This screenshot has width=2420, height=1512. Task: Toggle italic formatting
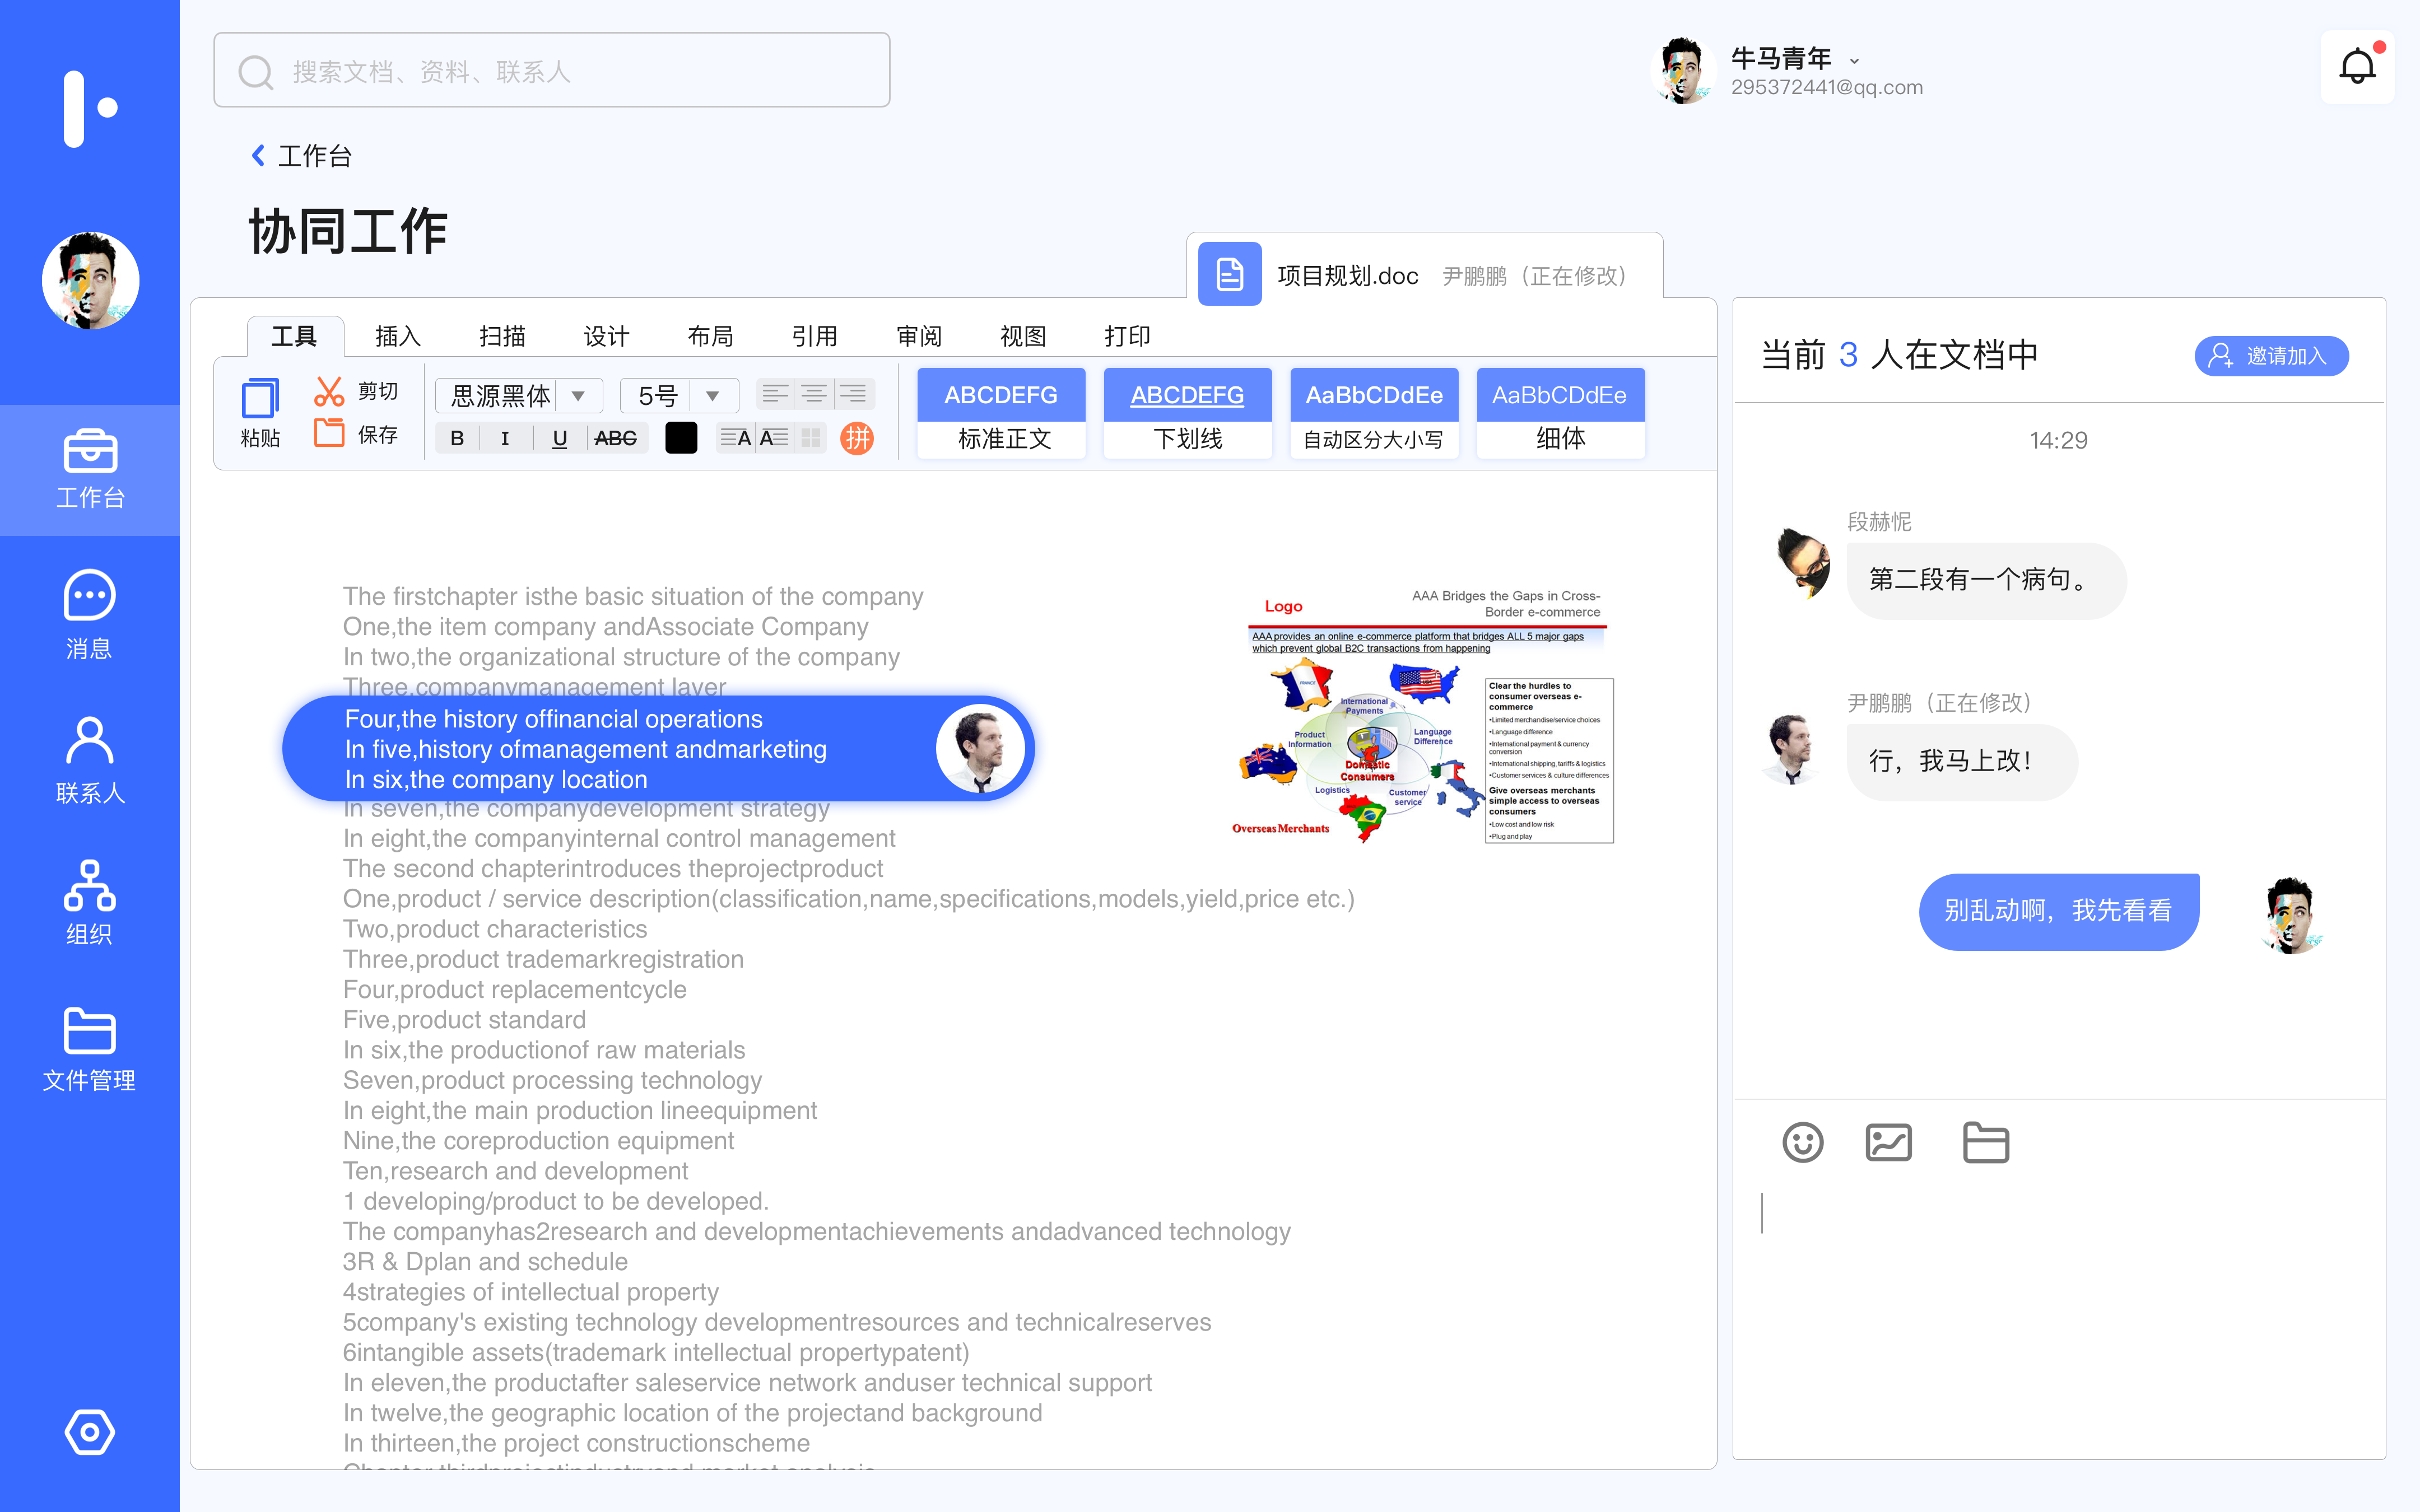coord(505,438)
